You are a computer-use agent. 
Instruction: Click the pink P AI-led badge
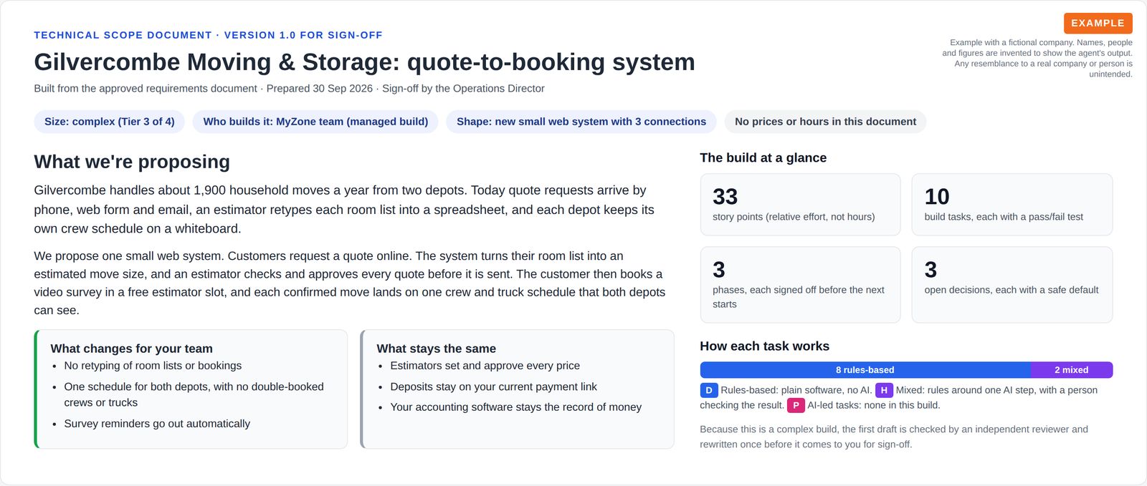[796, 405]
